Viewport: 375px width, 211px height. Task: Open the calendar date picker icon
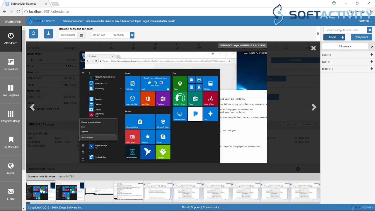tap(81, 35)
